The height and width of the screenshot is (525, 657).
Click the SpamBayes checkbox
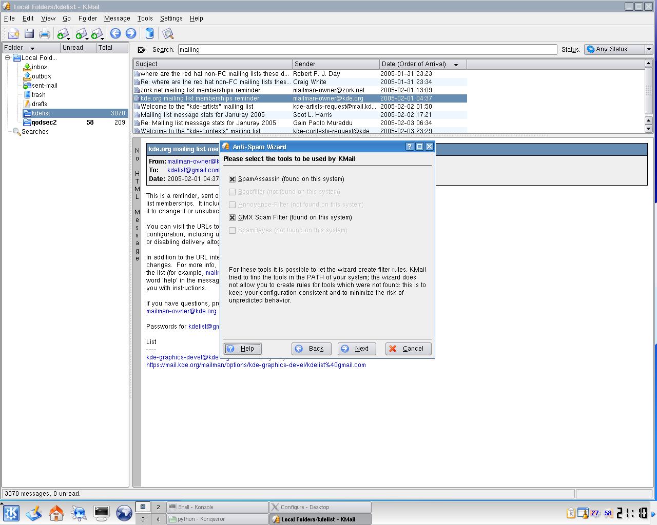coord(232,230)
